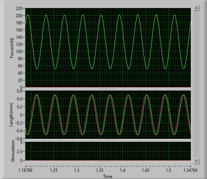Click the vertical scrollbar track beside the plots

click(196, 85)
